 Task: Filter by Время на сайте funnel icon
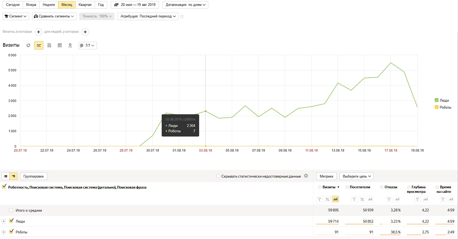443,199
